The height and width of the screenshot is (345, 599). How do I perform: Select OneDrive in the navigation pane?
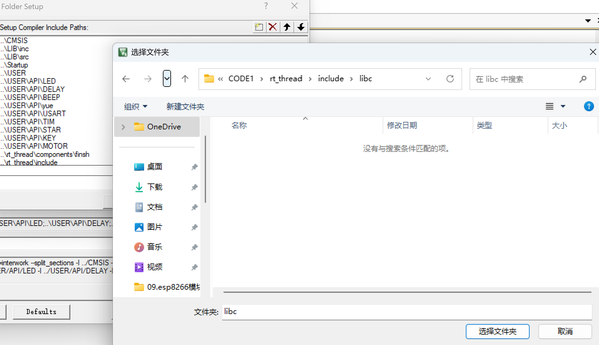(157, 127)
